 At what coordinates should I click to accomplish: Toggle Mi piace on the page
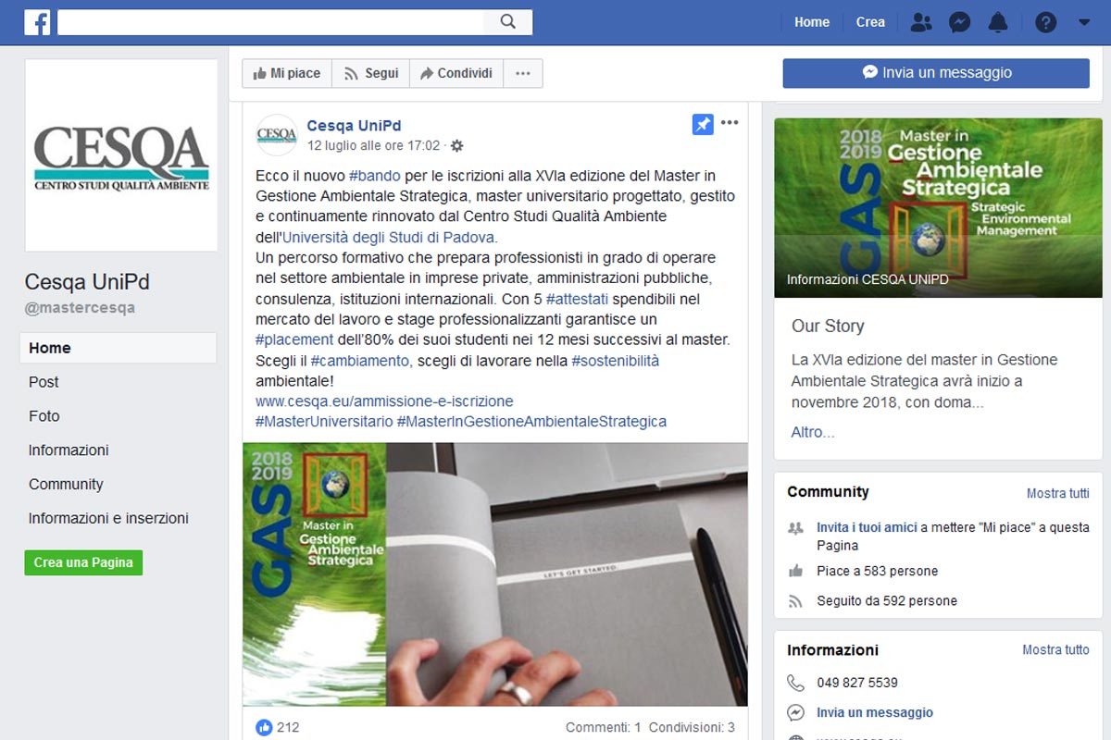point(286,73)
